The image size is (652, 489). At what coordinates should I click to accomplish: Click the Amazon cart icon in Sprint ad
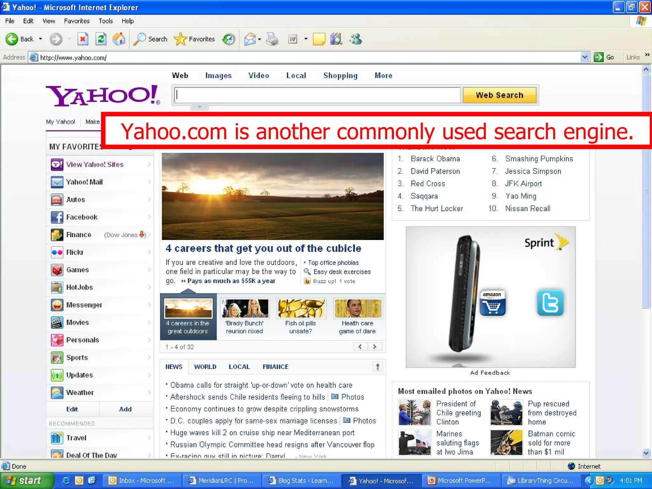coord(492,303)
